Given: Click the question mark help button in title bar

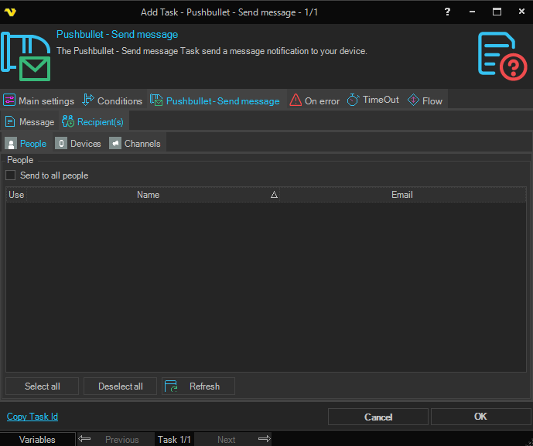Looking at the screenshot, I should (447, 12).
